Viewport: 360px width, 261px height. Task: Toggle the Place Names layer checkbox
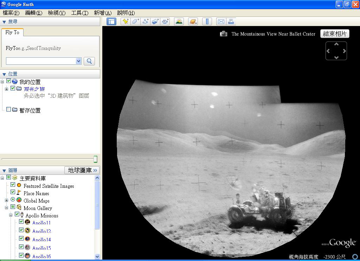click(x=13, y=192)
